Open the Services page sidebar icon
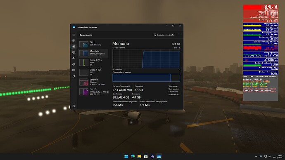The image size is (285, 160). click(x=74, y=76)
